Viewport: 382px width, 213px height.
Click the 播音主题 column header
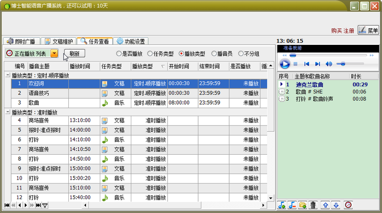(48, 66)
